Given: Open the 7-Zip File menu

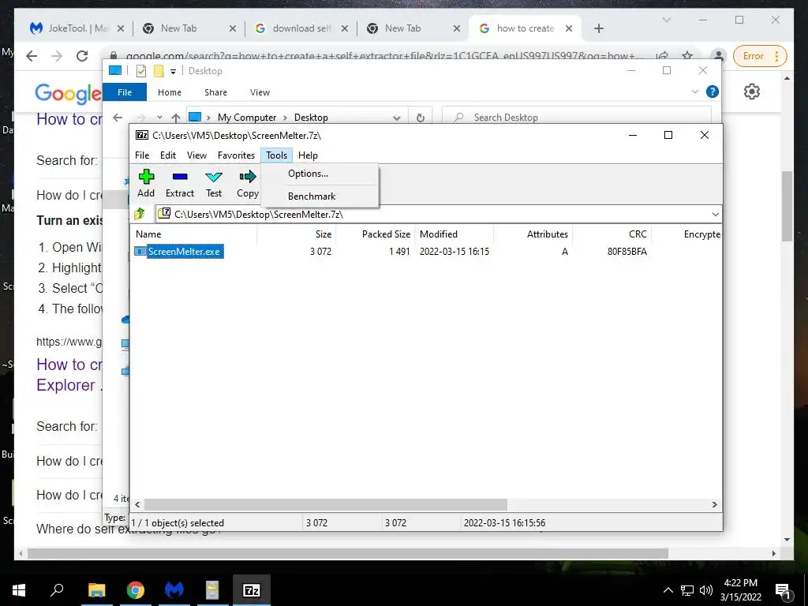Looking at the screenshot, I should click(142, 155).
